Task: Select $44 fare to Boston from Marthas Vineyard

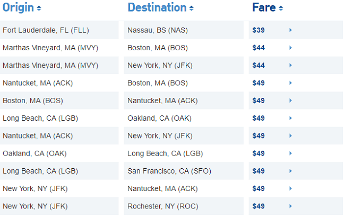Action: click(x=258, y=48)
